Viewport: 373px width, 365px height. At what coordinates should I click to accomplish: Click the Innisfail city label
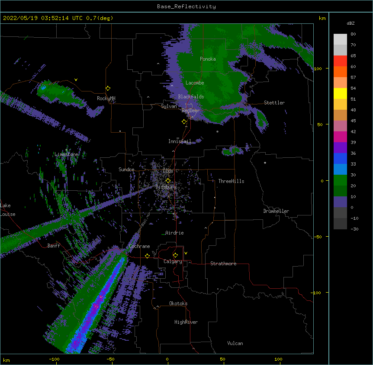click(180, 141)
